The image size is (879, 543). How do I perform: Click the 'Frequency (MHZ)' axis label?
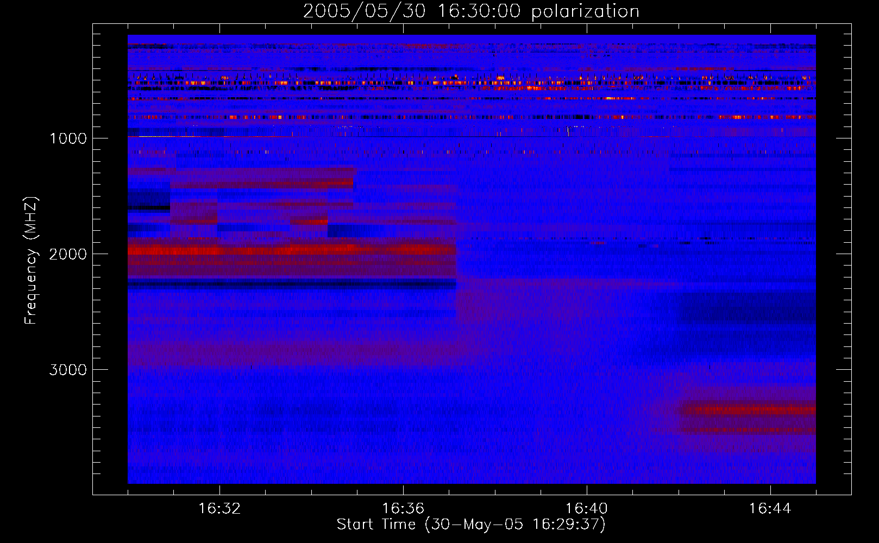point(31,261)
